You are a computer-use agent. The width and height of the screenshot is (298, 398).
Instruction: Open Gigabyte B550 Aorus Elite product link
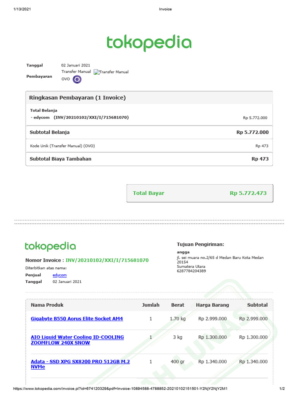77,319
